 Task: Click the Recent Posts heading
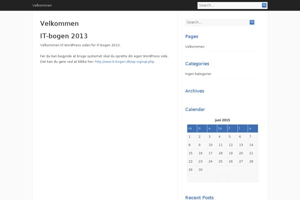199,197
